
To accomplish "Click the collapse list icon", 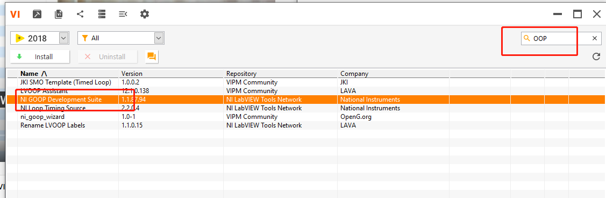I will click(x=123, y=15).
